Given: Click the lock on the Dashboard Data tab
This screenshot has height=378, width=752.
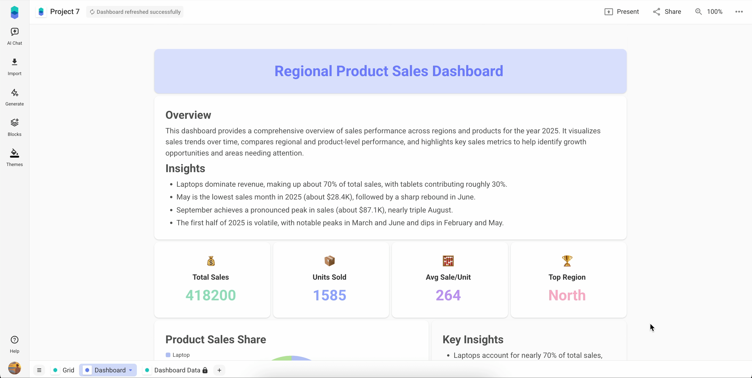Looking at the screenshot, I should pyautogui.click(x=205, y=370).
